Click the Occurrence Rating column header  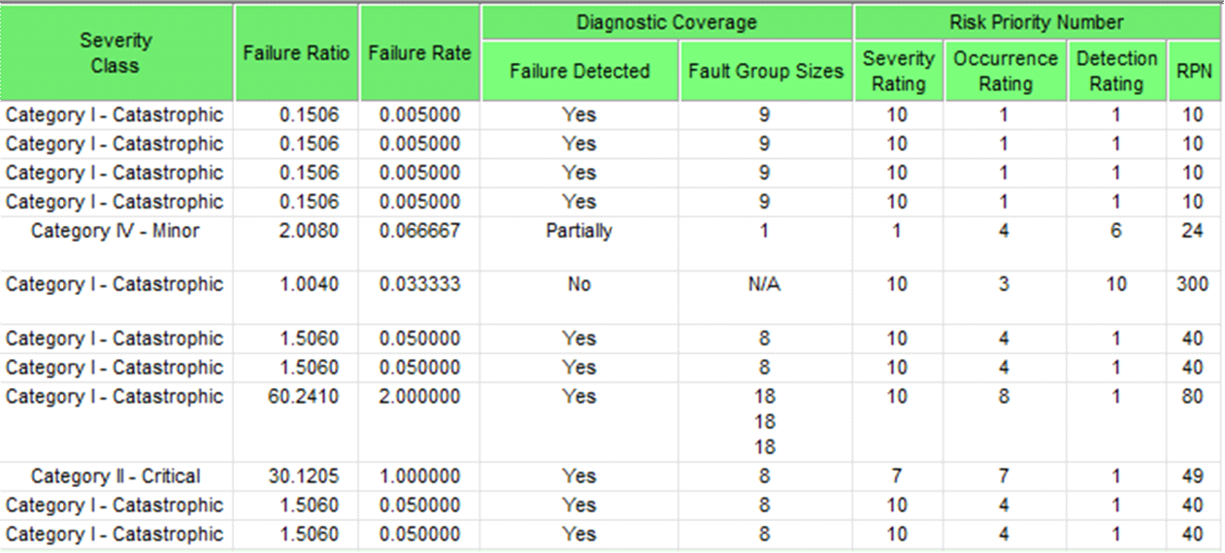coord(1005,71)
